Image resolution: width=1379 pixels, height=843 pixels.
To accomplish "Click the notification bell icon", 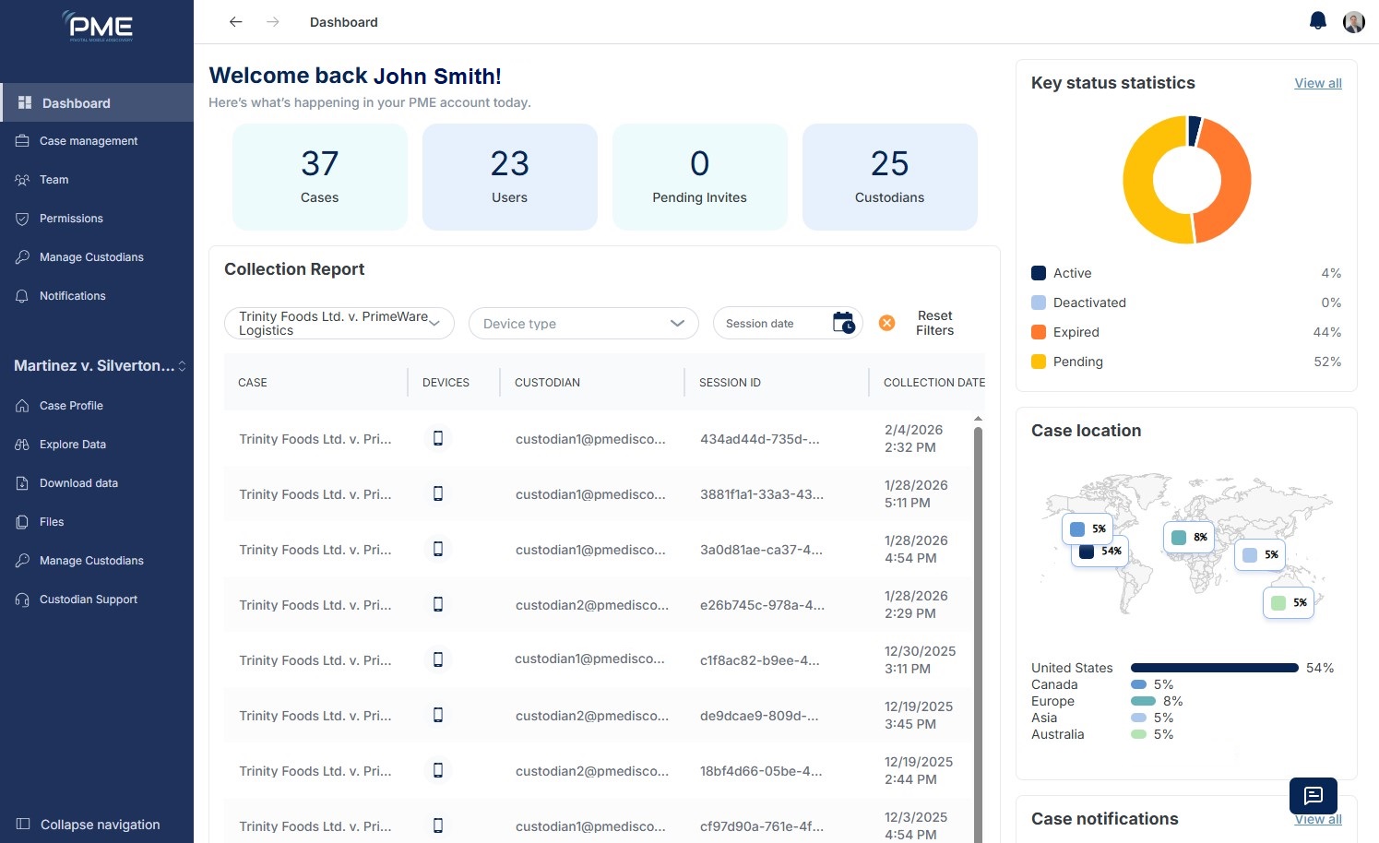I will (1317, 21).
